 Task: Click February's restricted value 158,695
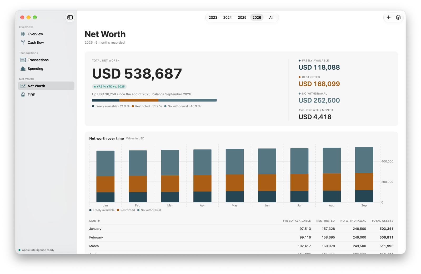click(328, 237)
